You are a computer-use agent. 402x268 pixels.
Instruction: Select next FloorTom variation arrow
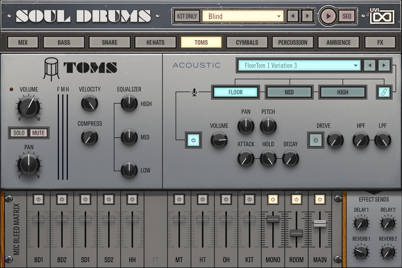click(x=384, y=65)
